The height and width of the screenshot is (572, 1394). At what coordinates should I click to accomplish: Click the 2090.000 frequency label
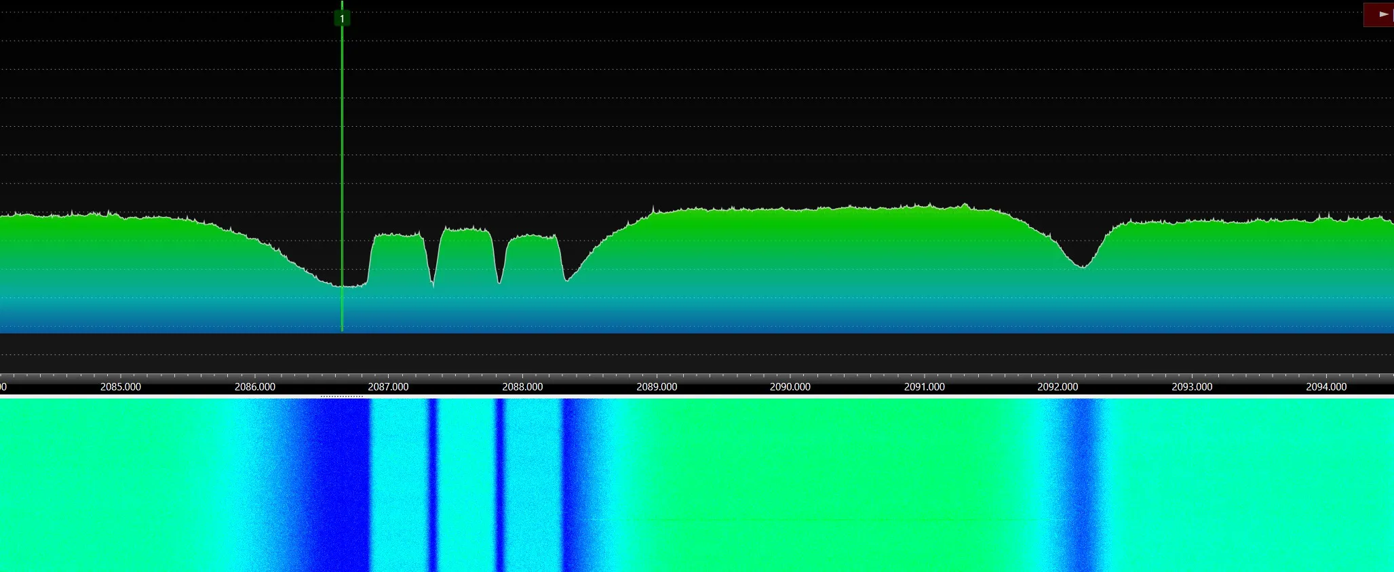(790, 387)
